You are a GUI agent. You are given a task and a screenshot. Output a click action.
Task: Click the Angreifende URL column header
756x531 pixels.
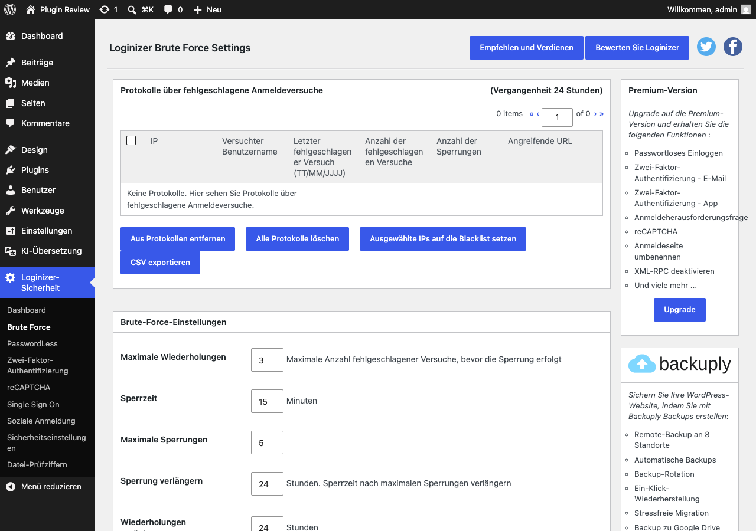540,141
